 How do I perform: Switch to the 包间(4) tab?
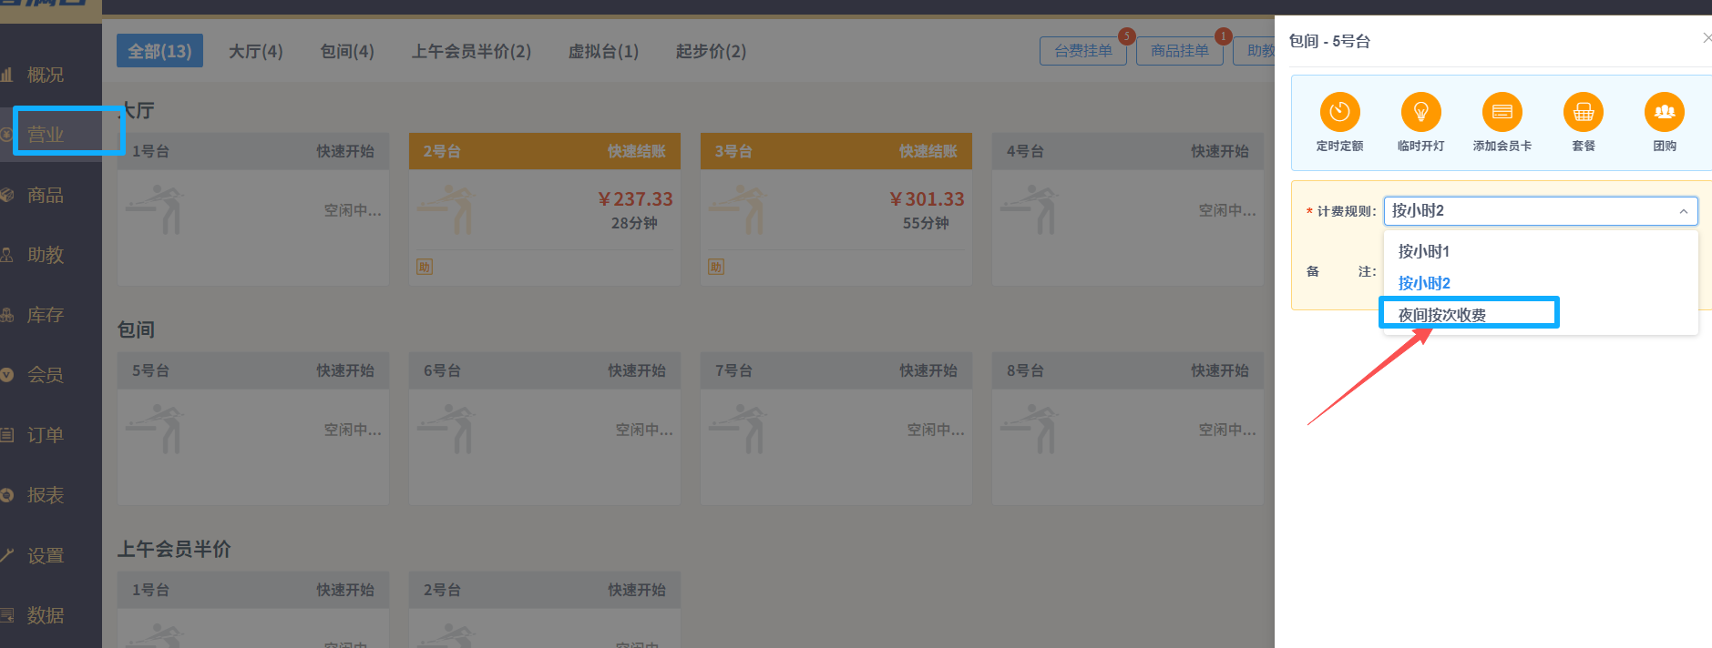[x=347, y=51]
